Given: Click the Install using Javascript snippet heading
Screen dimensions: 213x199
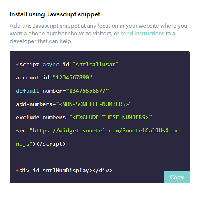Looking at the screenshot, I should tap(55, 14).
